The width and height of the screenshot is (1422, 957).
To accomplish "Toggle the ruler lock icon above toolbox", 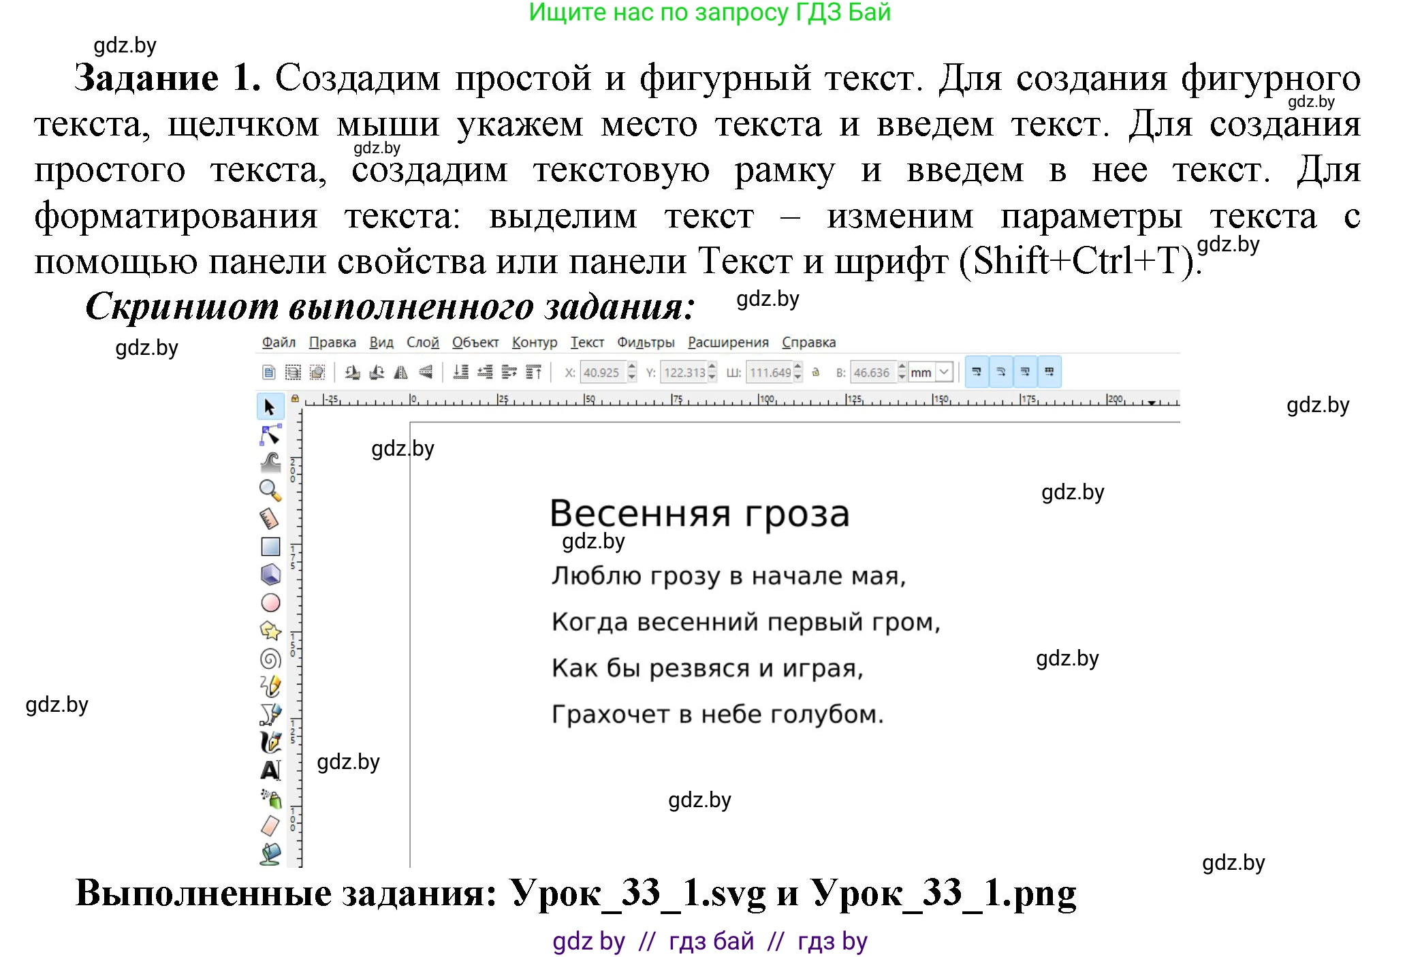I will click(x=295, y=398).
